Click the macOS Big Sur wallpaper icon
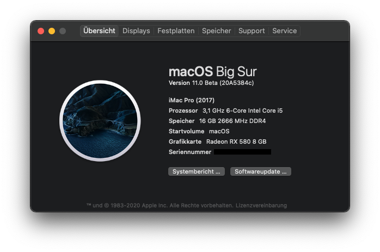The height and width of the screenshot is (252, 380). [100, 121]
